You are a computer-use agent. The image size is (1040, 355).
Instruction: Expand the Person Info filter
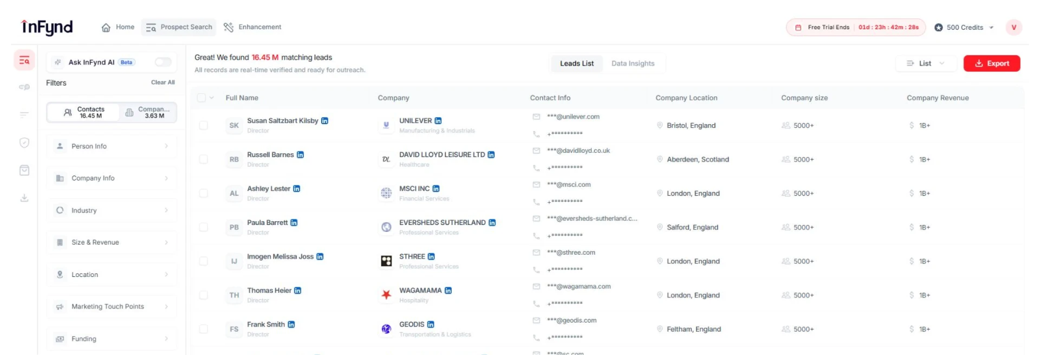click(112, 146)
